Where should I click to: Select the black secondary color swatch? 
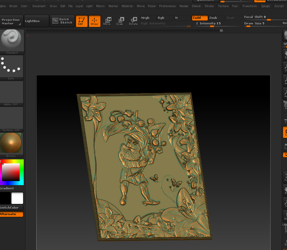[5, 198]
